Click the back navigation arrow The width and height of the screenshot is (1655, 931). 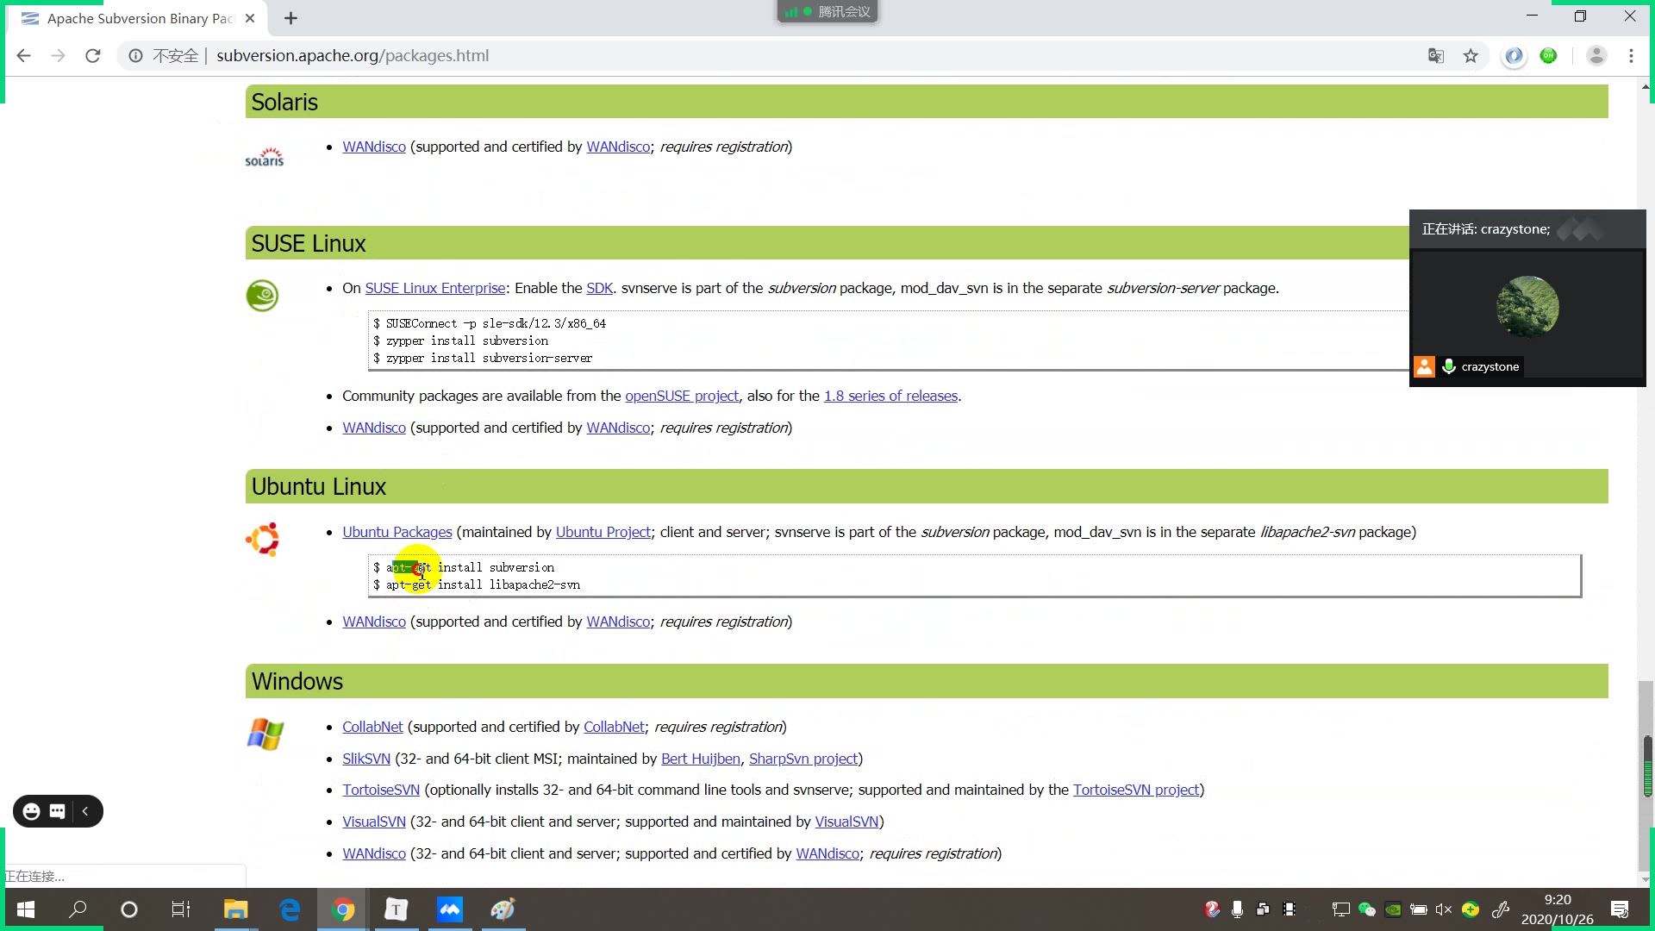coord(24,56)
